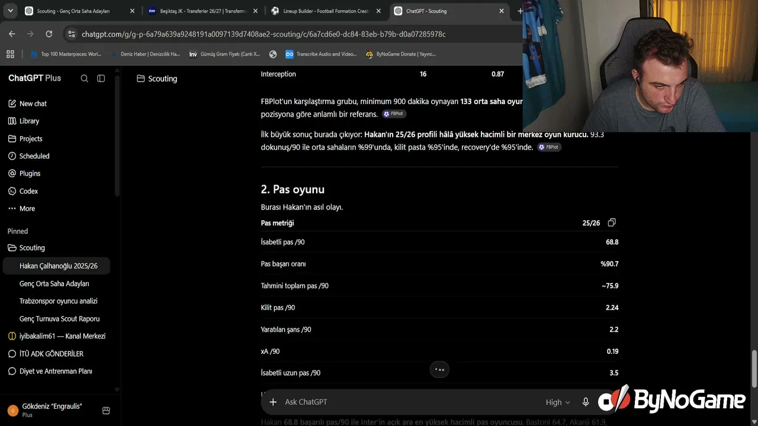Close the Scouting - Genç Orta Saha Adayları tab

click(x=132, y=11)
